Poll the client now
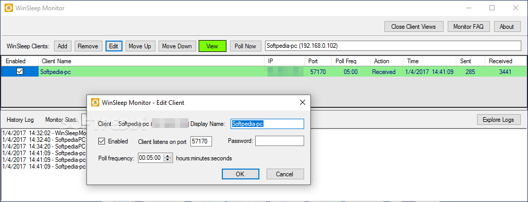 pos(245,46)
